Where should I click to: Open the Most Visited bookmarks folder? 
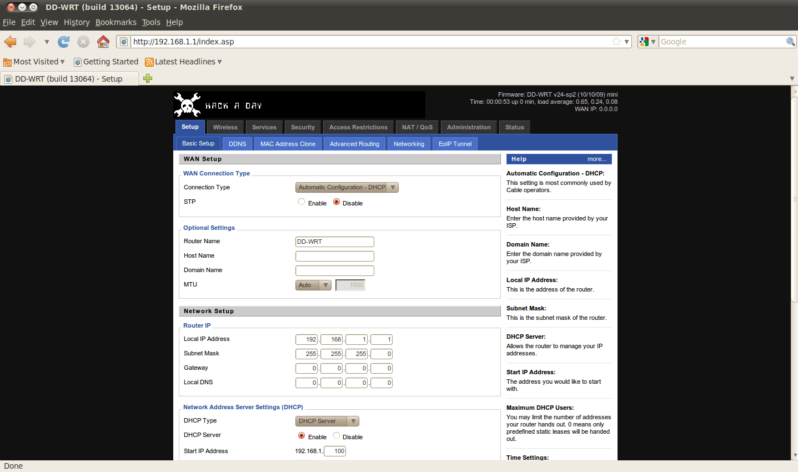coord(34,62)
